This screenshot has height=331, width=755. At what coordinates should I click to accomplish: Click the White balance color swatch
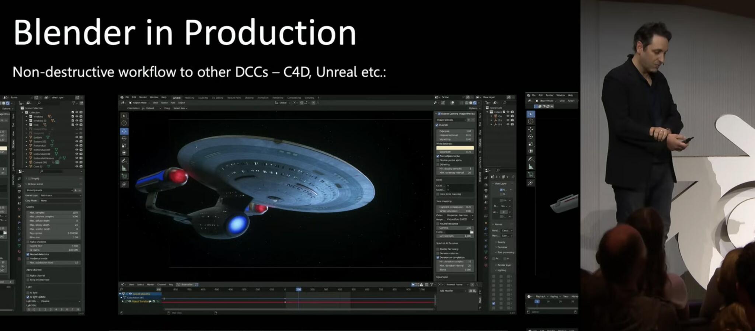455,148
